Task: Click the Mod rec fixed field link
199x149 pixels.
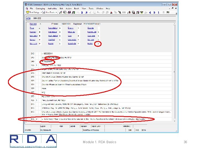Action: 71,32
